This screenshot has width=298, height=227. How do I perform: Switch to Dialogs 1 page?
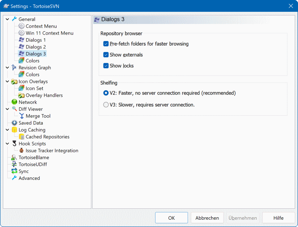pyautogui.click(x=36, y=40)
